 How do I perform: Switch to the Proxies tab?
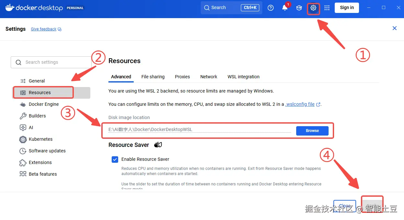(182, 77)
